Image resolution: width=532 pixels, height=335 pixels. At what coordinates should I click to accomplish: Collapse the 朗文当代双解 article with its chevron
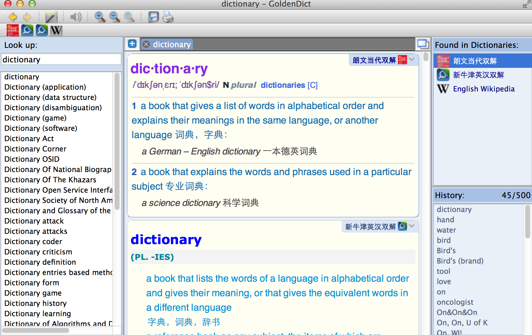pos(412,59)
